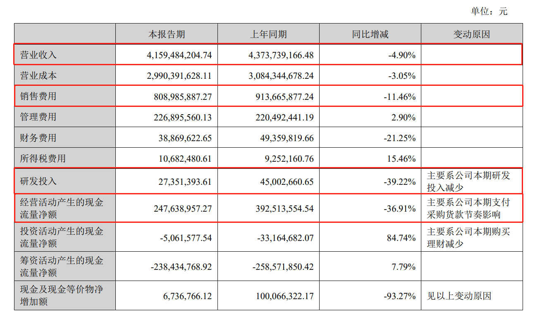Click the 销售费用 row label
The height and width of the screenshot is (321, 535).
point(38,97)
